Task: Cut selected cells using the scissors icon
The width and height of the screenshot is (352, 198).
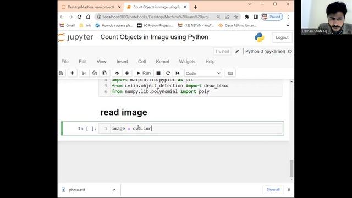Action: pyautogui.click(x=84, y=73)
